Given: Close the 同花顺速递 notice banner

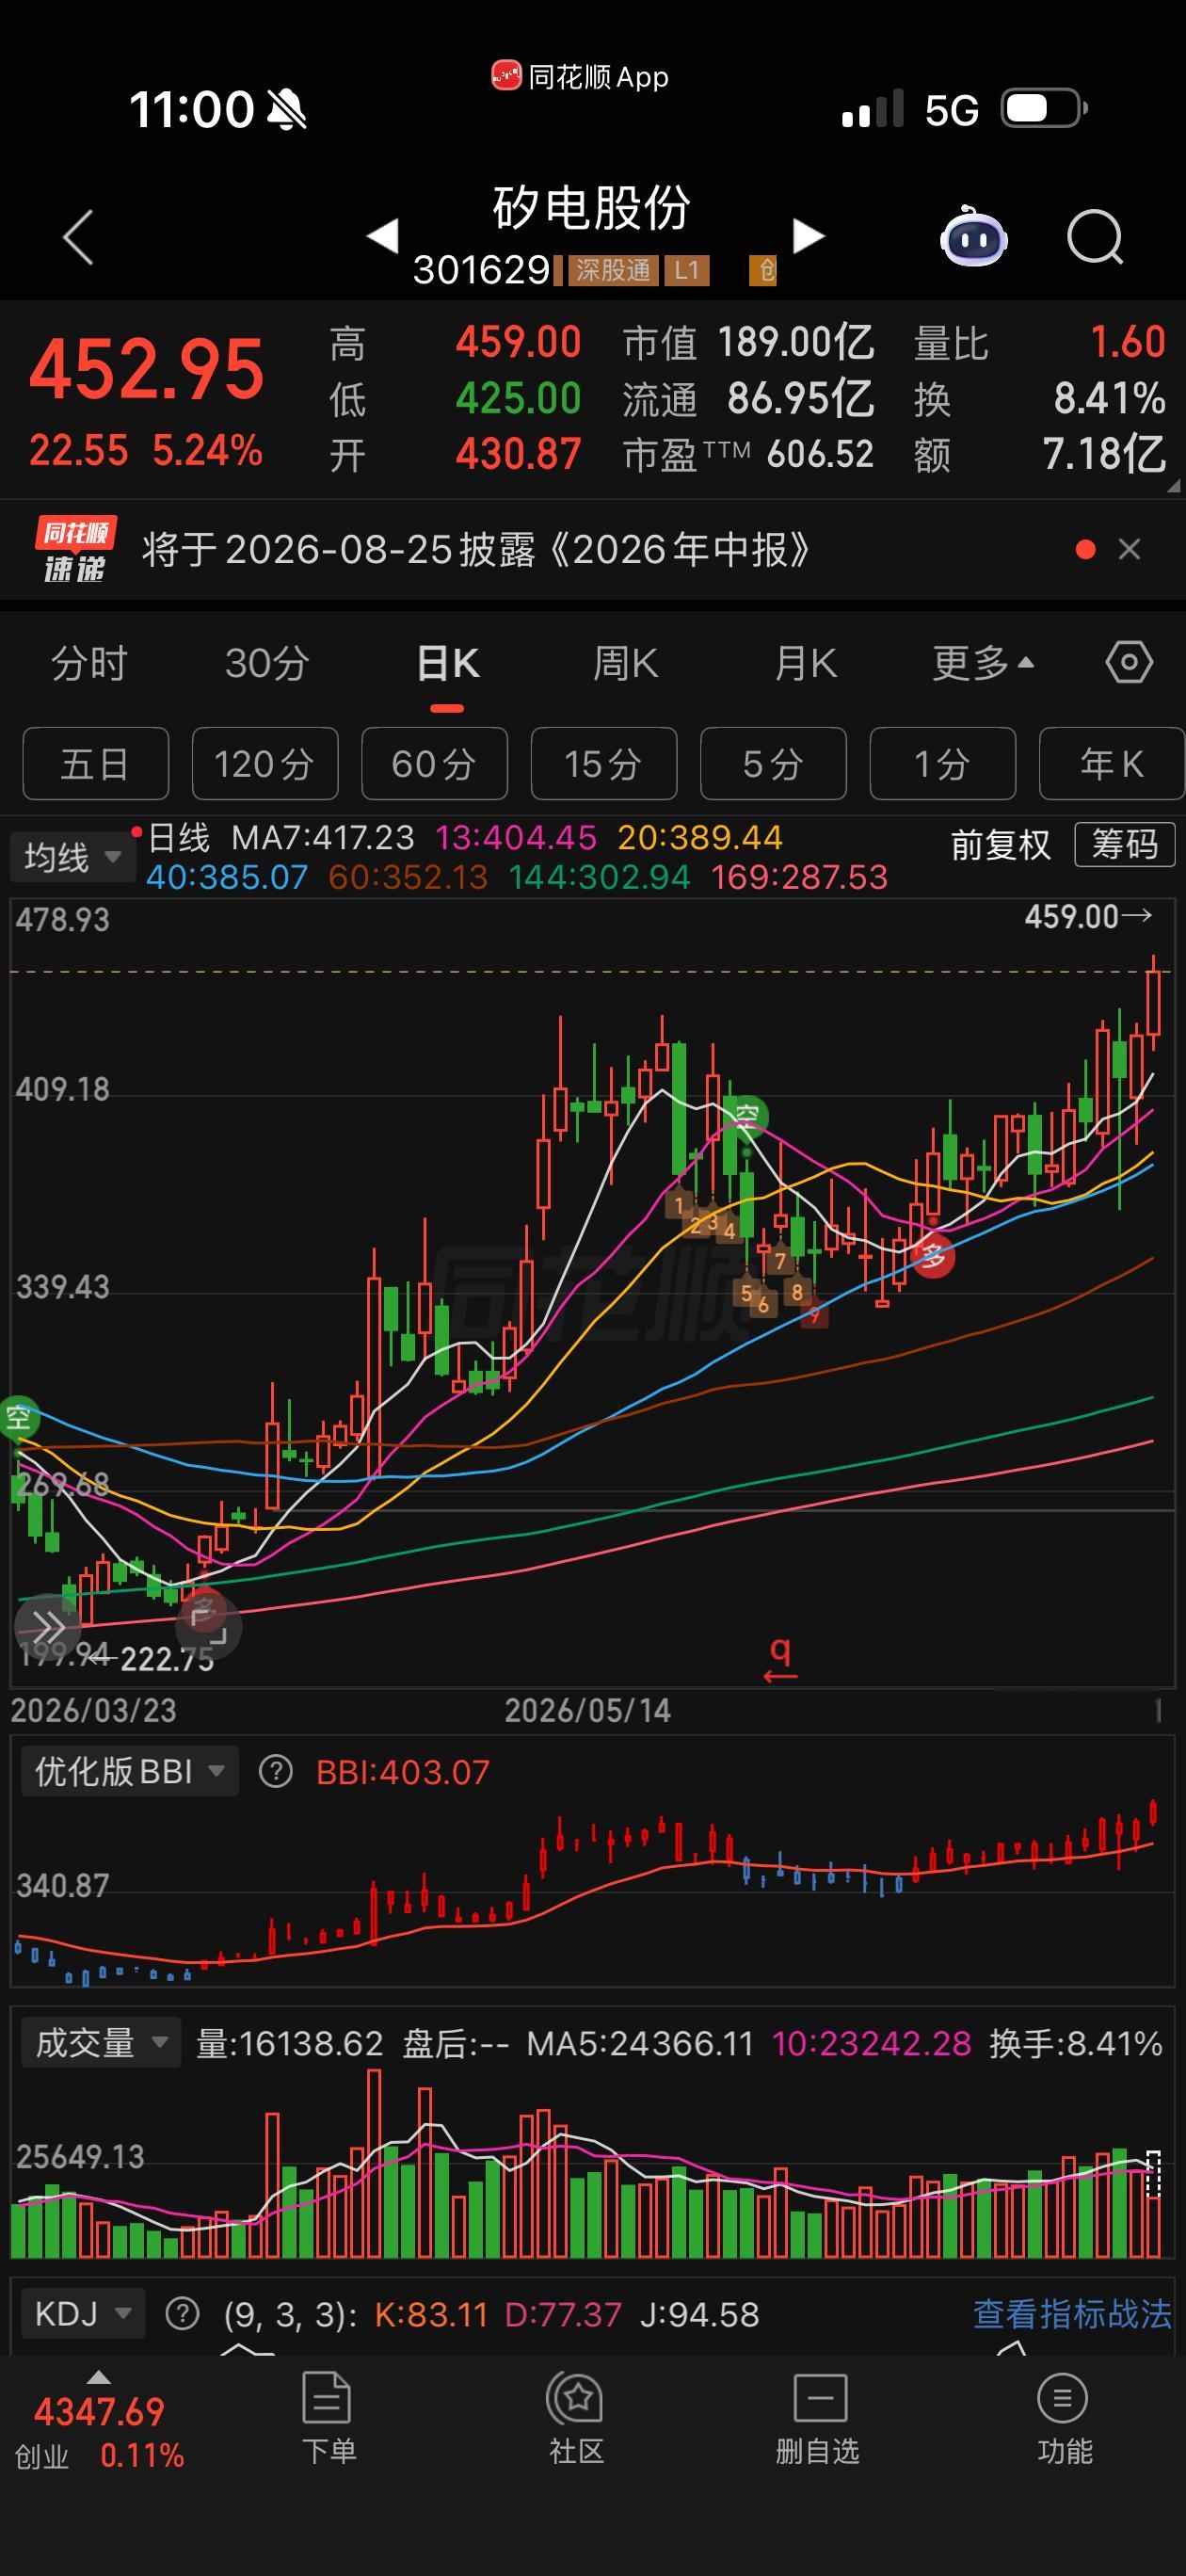Looking at the screenshot, I should [x=1129, y=549].
